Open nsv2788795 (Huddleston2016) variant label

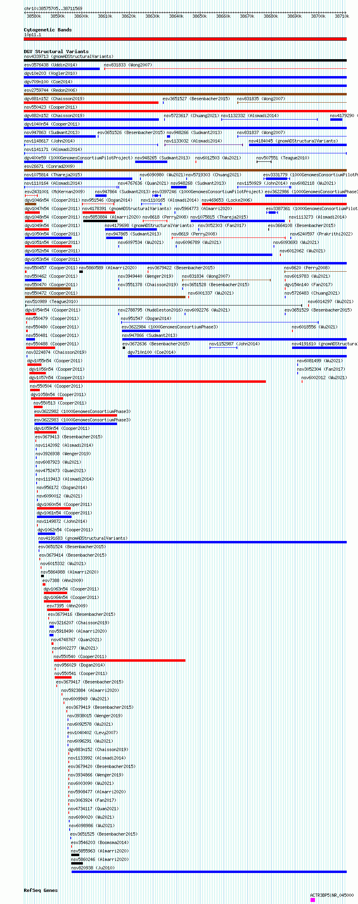pos(150,310)
